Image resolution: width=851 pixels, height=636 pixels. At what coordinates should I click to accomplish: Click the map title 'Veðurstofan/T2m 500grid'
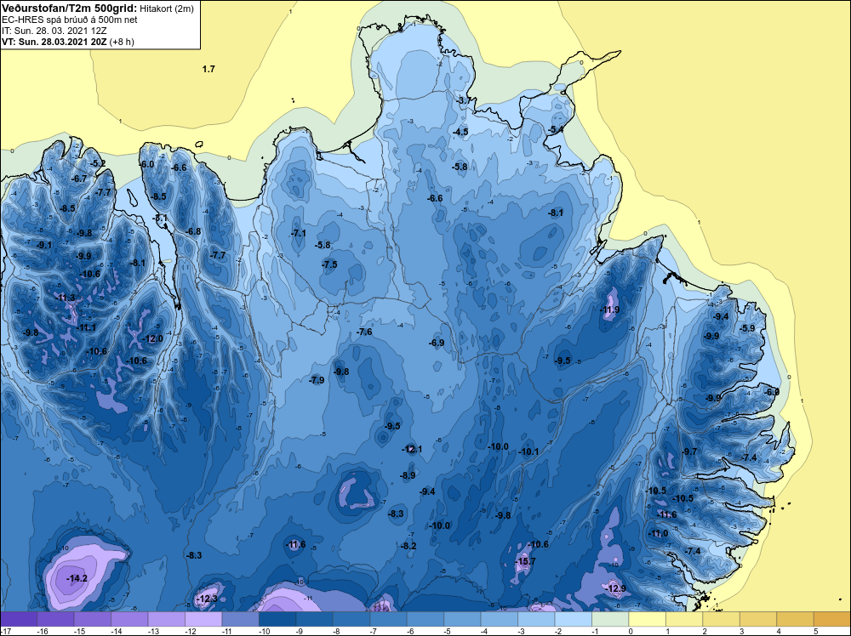tap(70, 9)
